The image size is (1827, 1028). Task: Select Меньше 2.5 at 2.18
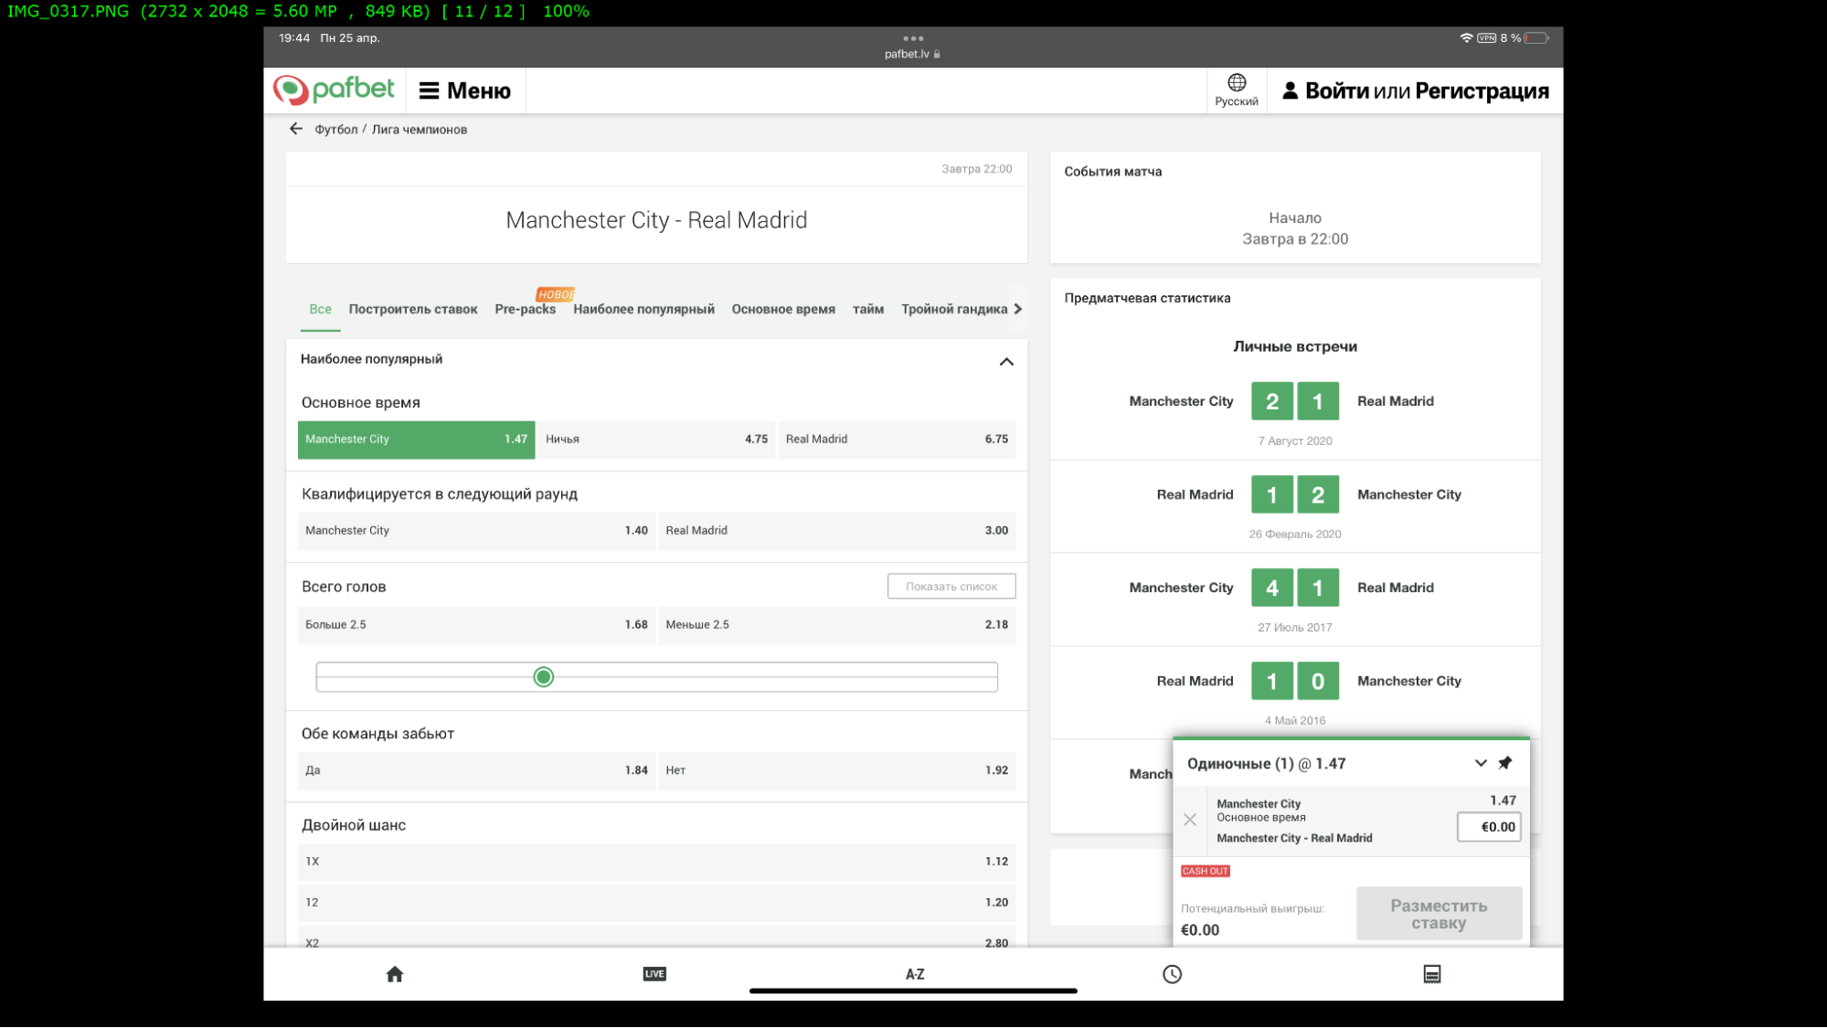837,625
